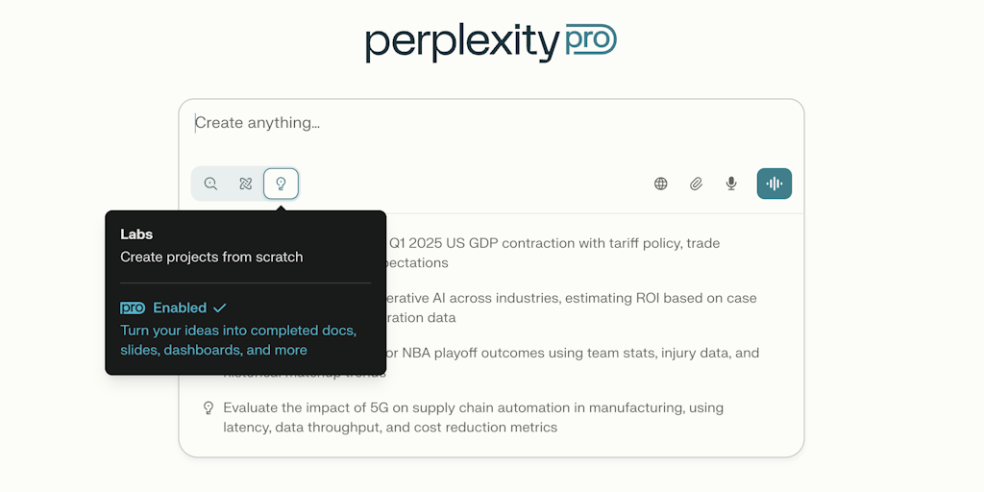Image resolution: width=984 pixels, height=492 pixels.
Task: Click the small pro badge inside the tooltip
Action: 133,307
